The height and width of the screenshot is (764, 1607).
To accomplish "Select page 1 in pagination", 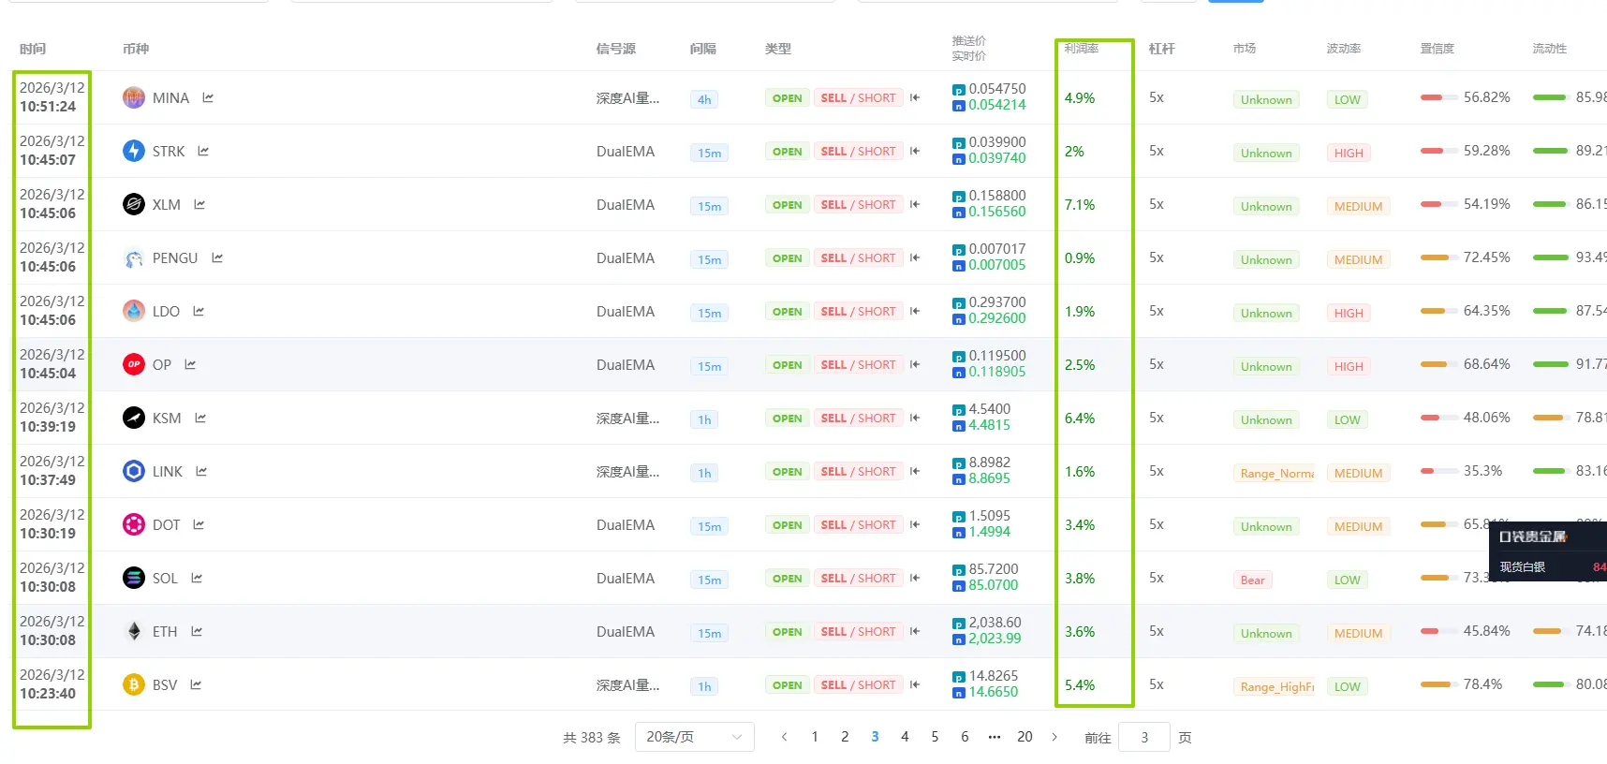I will (x=815, y=737).
